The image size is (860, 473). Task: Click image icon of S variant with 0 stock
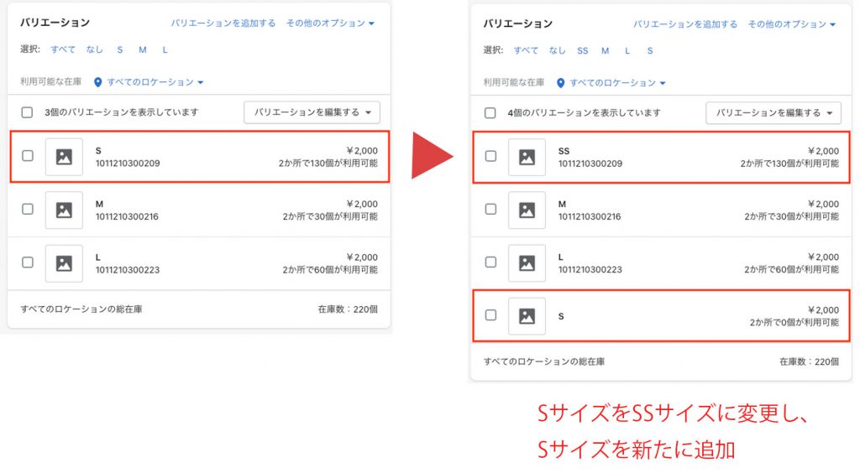[527, 316]
